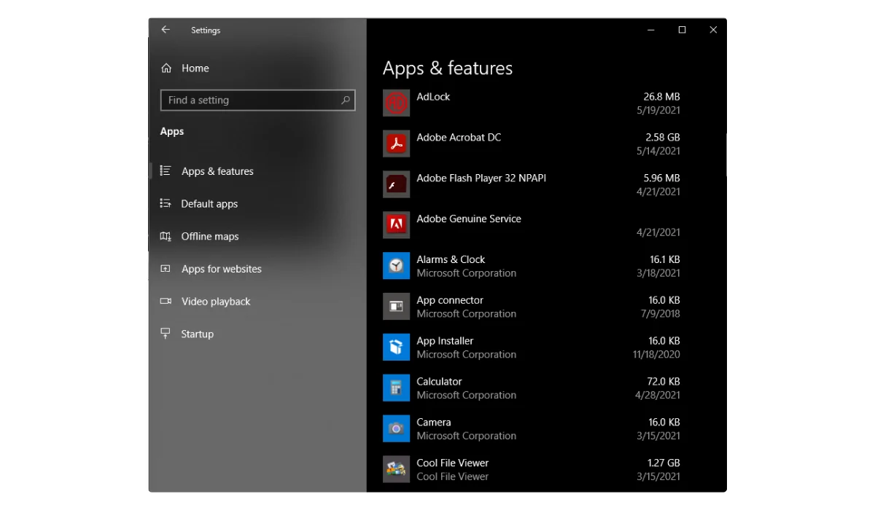Click the Adobe Genuine Service icon

pyautogui.click(x=396, y=225)
